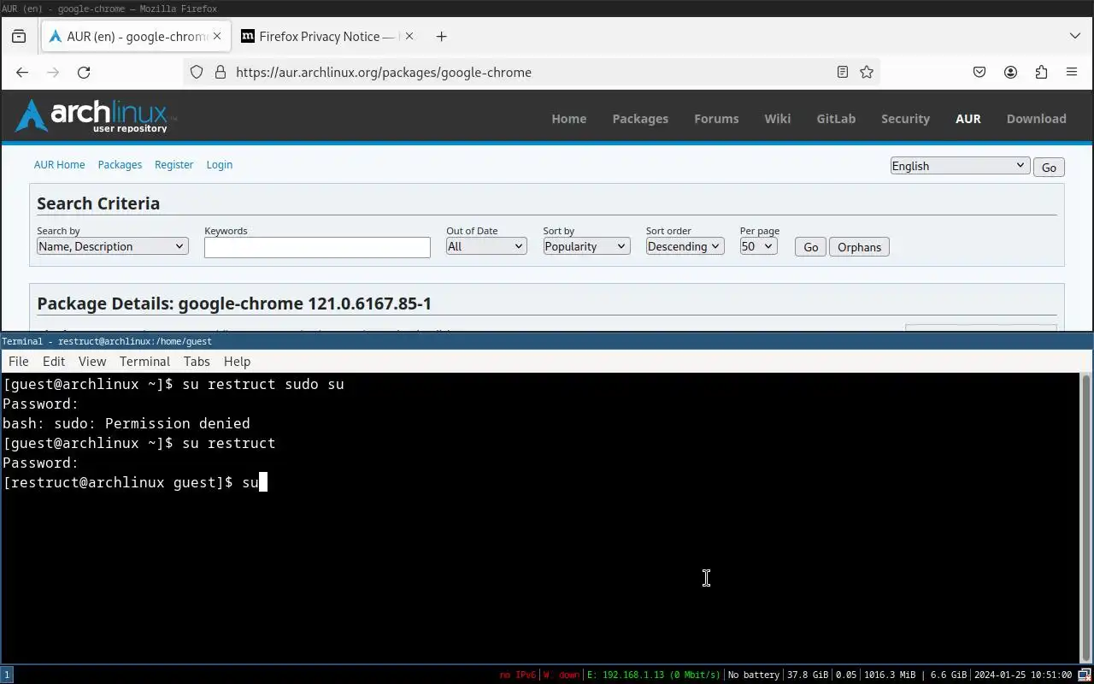Screen dimensions: 1094x684
Task: Click 'Package Details: google-chrome' heading
Action: point(234,304)
